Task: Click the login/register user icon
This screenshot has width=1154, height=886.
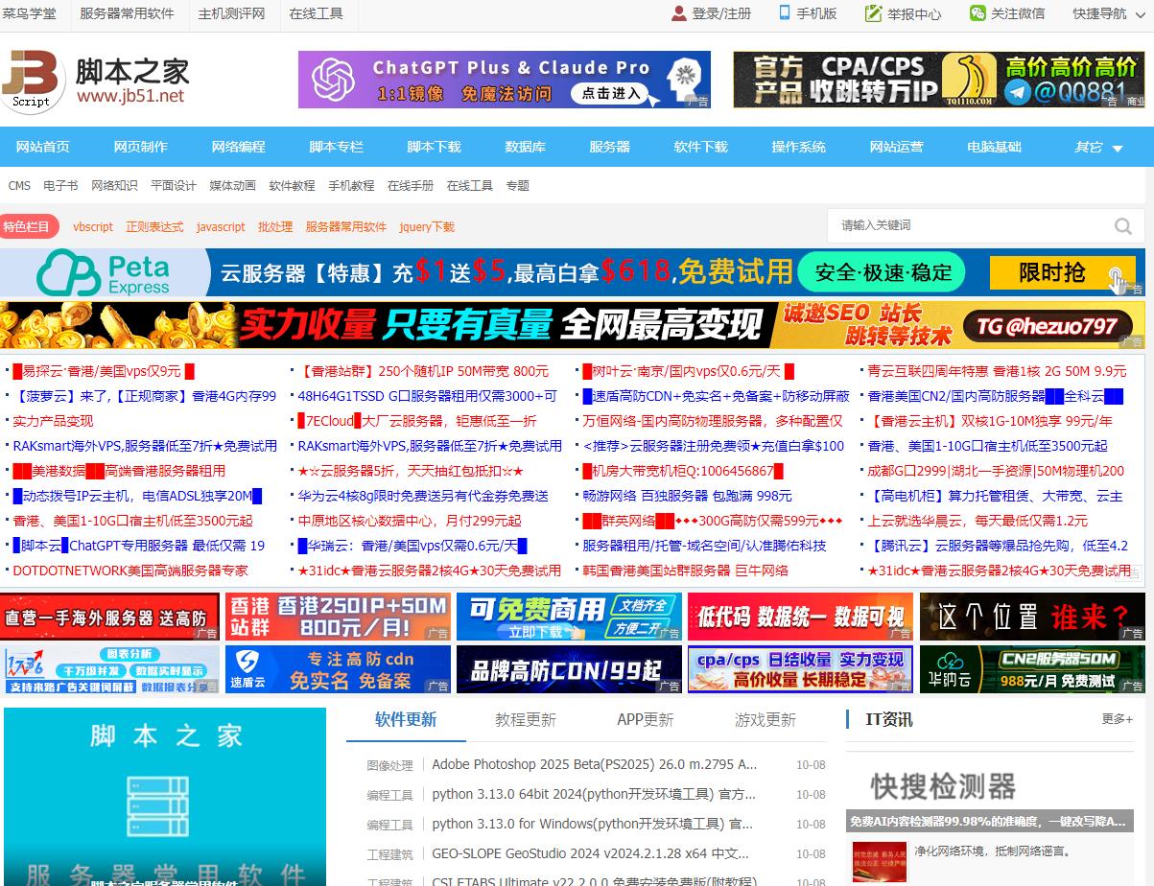Action: tap(679, 13)
